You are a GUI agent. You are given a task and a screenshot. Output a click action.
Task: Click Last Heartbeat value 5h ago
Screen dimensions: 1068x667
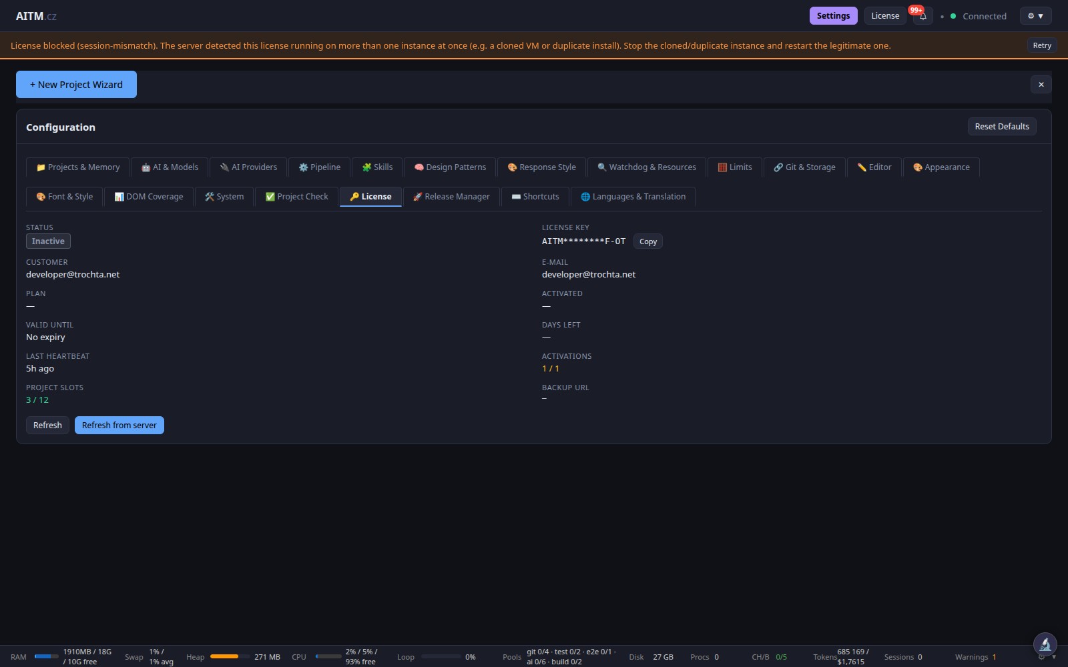coord(40,369)
